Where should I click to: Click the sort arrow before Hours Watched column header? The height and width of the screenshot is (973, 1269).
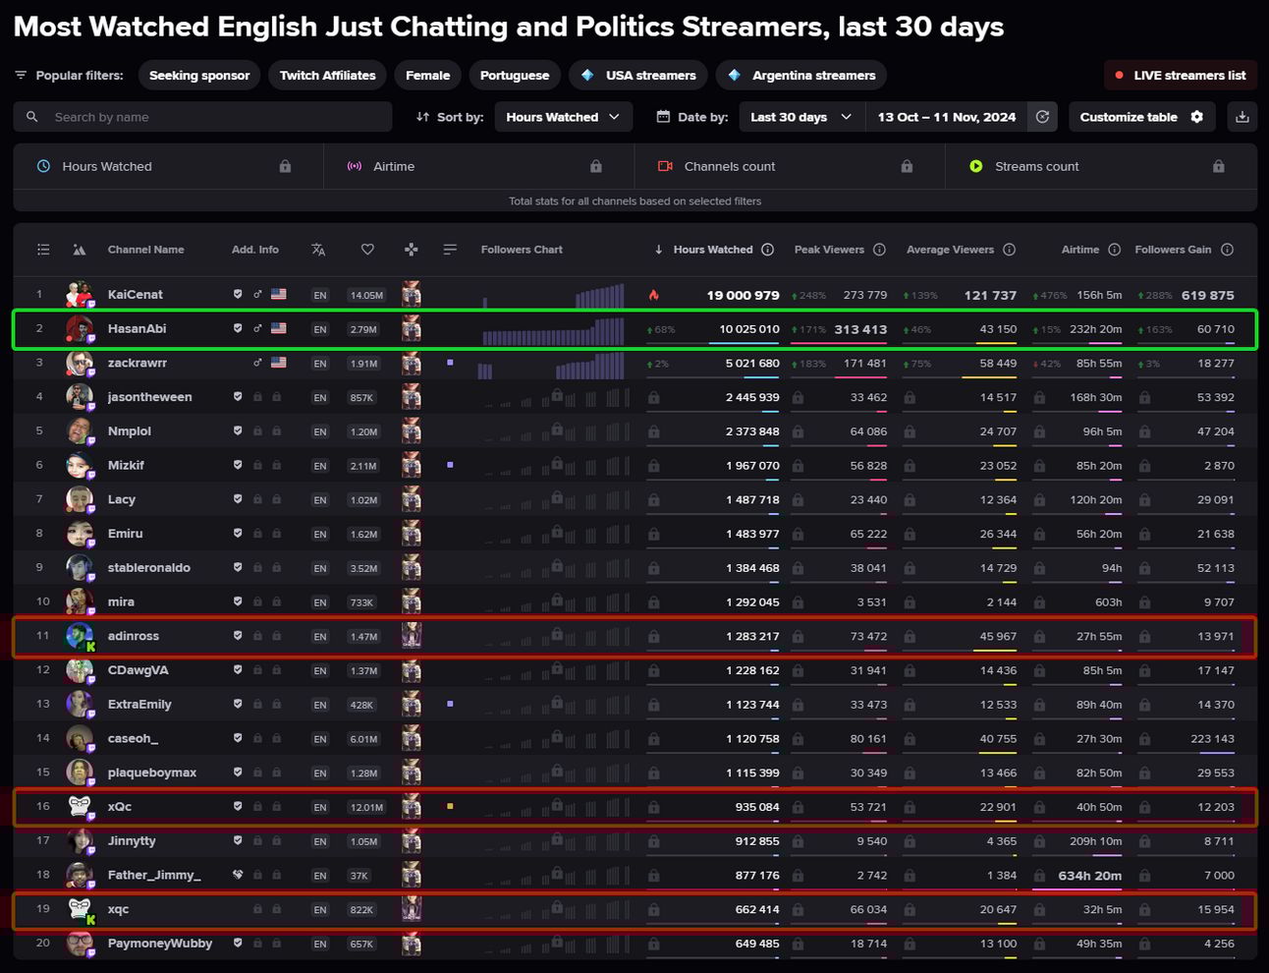point(658,250)
